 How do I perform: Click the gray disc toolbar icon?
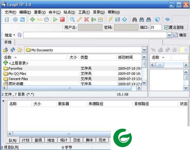47,19
